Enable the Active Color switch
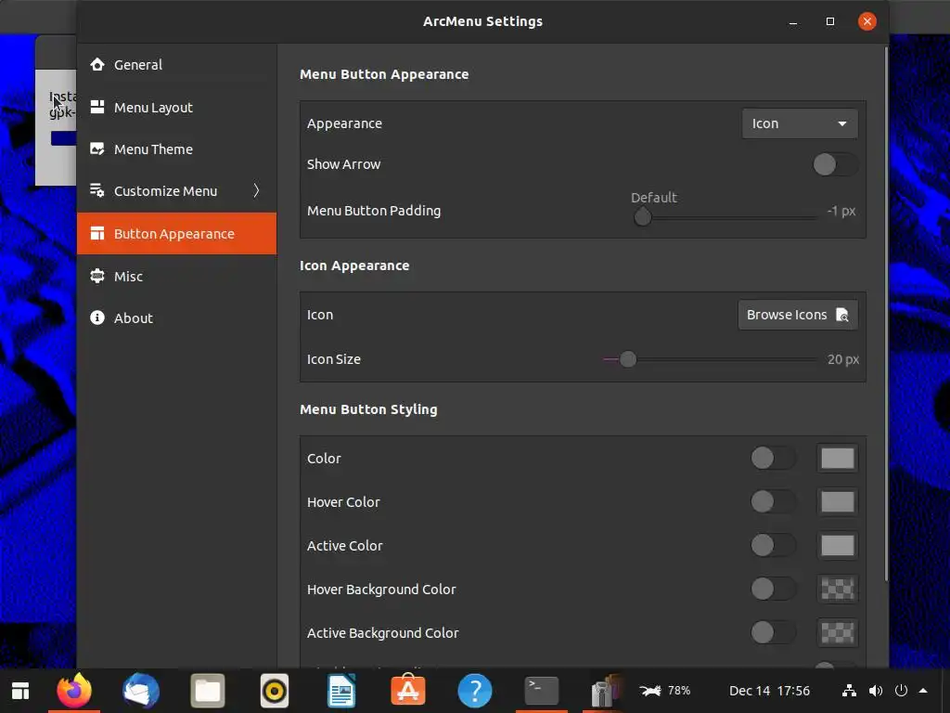950x713 pixels. (x=773, y=545)
